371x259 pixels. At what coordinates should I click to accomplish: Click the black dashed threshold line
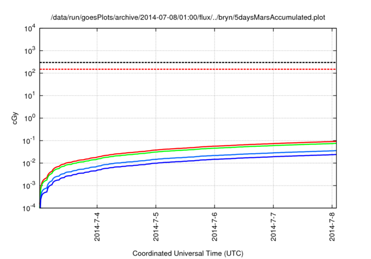pyautogui.click(x=188, y=62)
